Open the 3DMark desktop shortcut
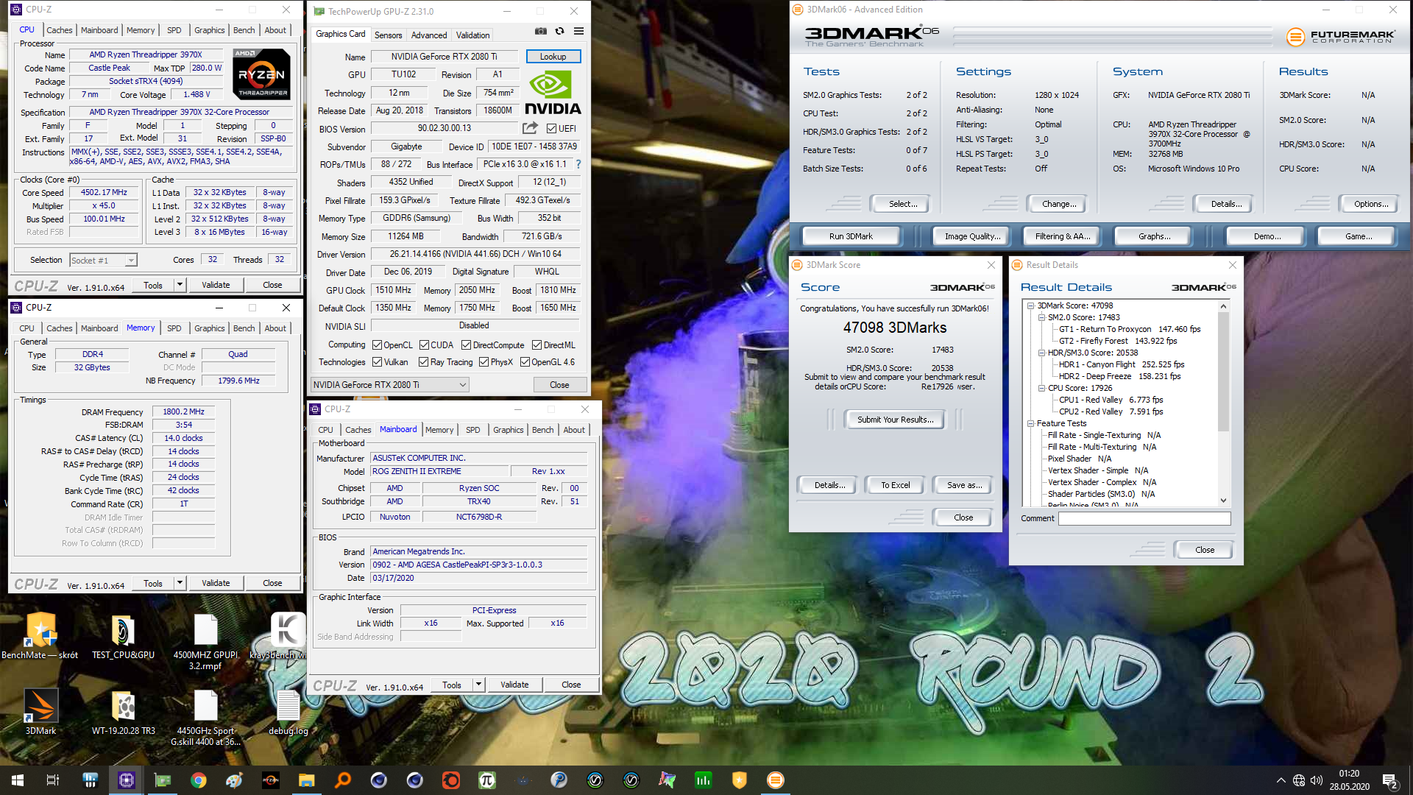This screenshot has height=795, width=1413. coord(41,713)
